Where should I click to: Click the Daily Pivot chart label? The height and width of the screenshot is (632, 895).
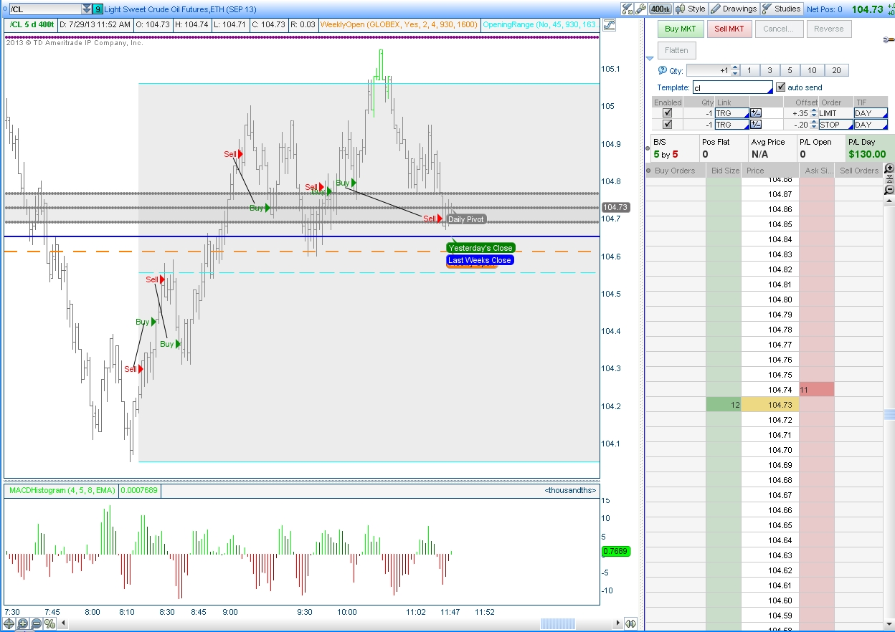point(466,219)
